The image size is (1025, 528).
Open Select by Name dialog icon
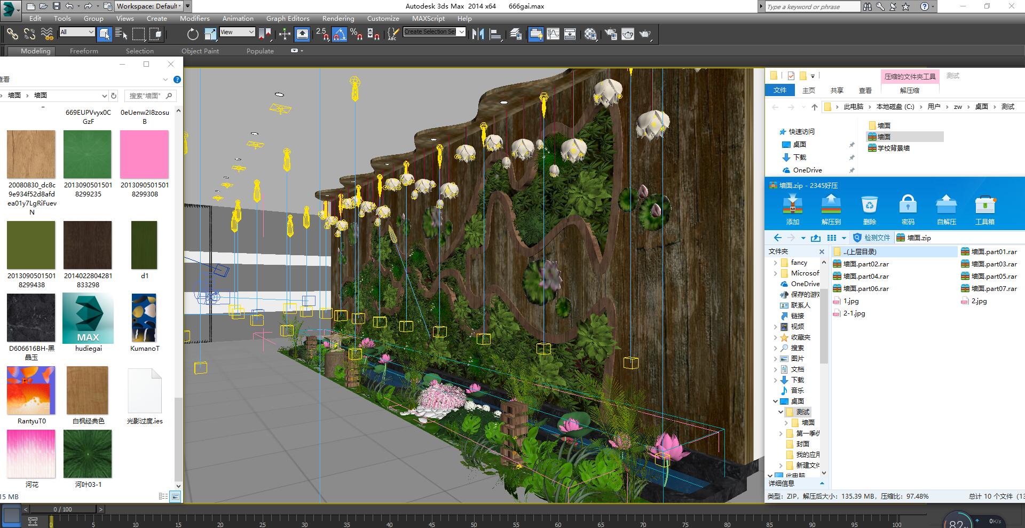pyautogui.click(x=121, y=34)
